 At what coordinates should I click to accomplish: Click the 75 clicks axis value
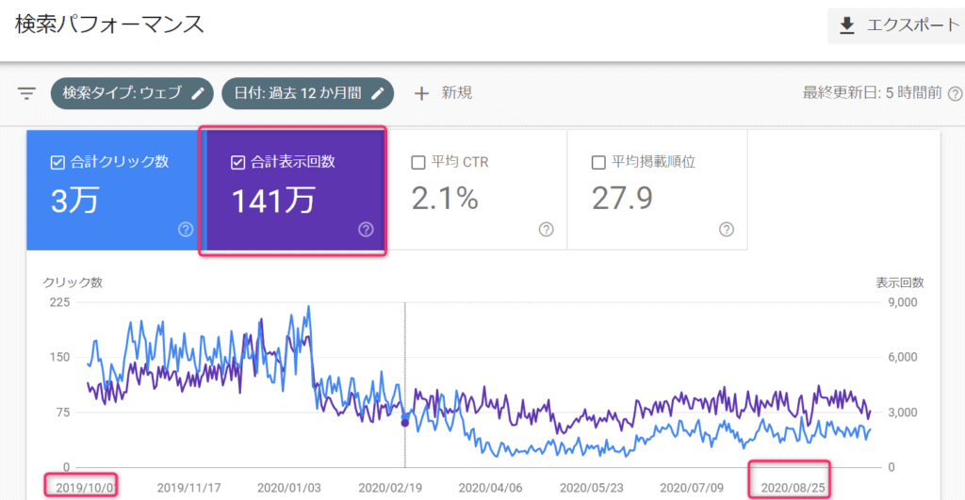63,412
